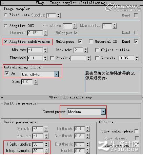Viewport: 143px width, 155px height.
Task: Adjust the Min. rate spinner arrows
Action: [x=45, y=50]
